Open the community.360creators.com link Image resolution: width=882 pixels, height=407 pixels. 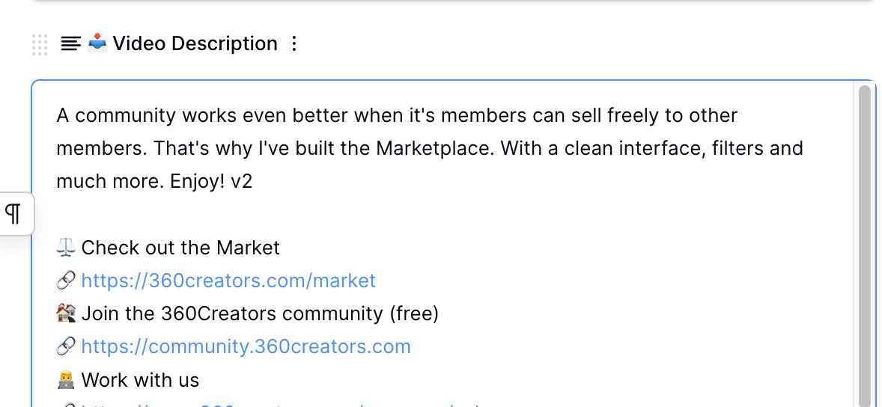pos(246,346)
